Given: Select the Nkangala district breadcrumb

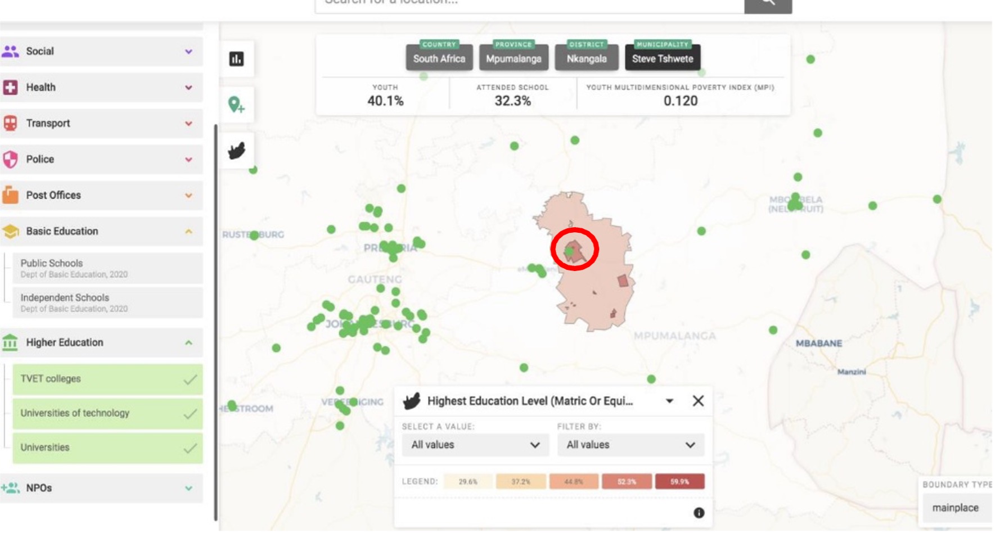Looking at the screenshot, I should click(586, 58).
